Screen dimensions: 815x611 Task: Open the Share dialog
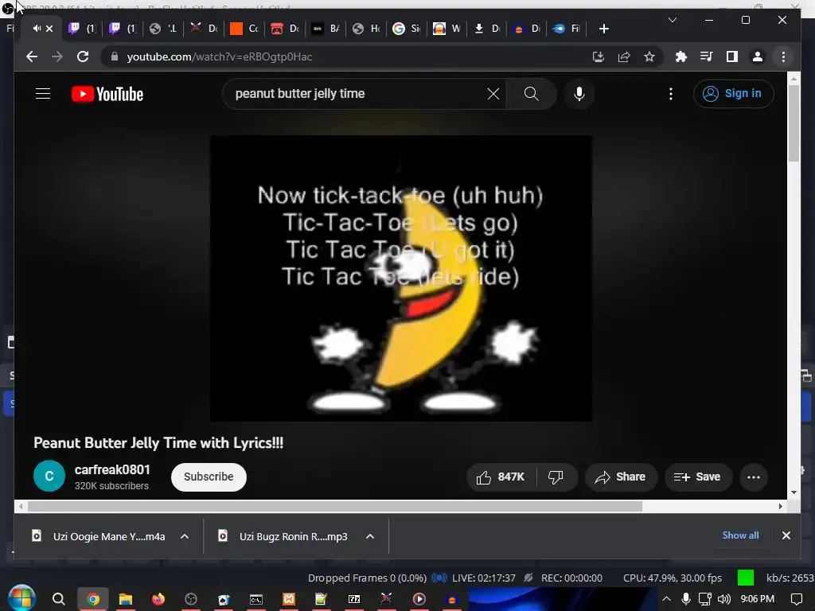coord(621,477)
